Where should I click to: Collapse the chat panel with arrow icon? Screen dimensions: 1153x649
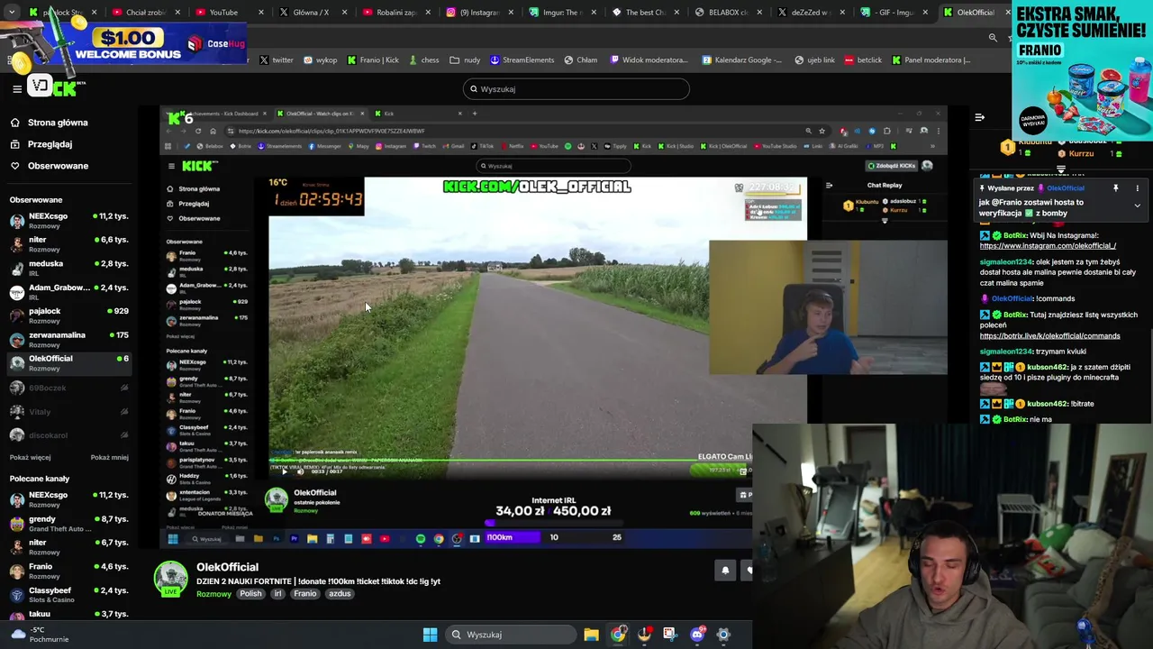[x=979, y=117]
